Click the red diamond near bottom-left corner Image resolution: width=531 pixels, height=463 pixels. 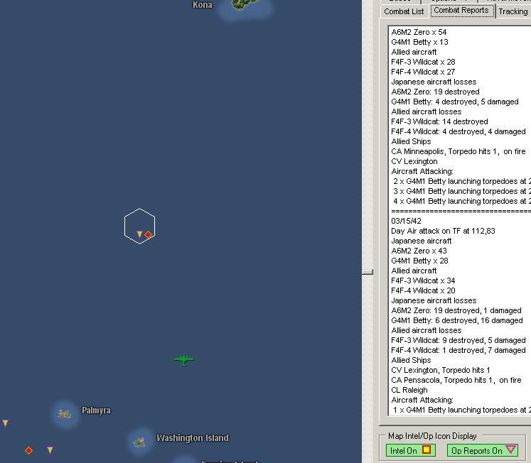coord(28,450)
